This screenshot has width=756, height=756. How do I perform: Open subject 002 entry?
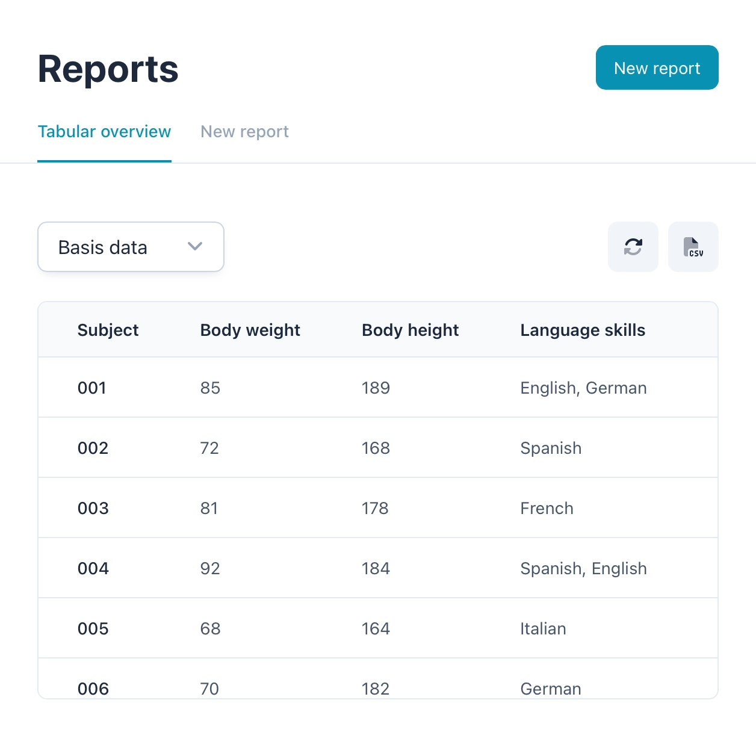[93, 448]
